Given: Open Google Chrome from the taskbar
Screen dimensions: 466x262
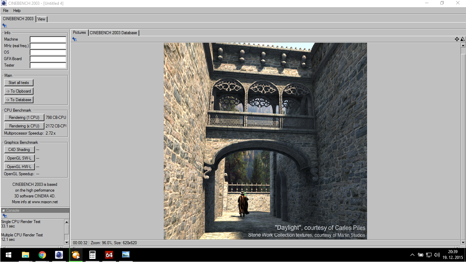Looking at the screenshot, I should [42, 255].
